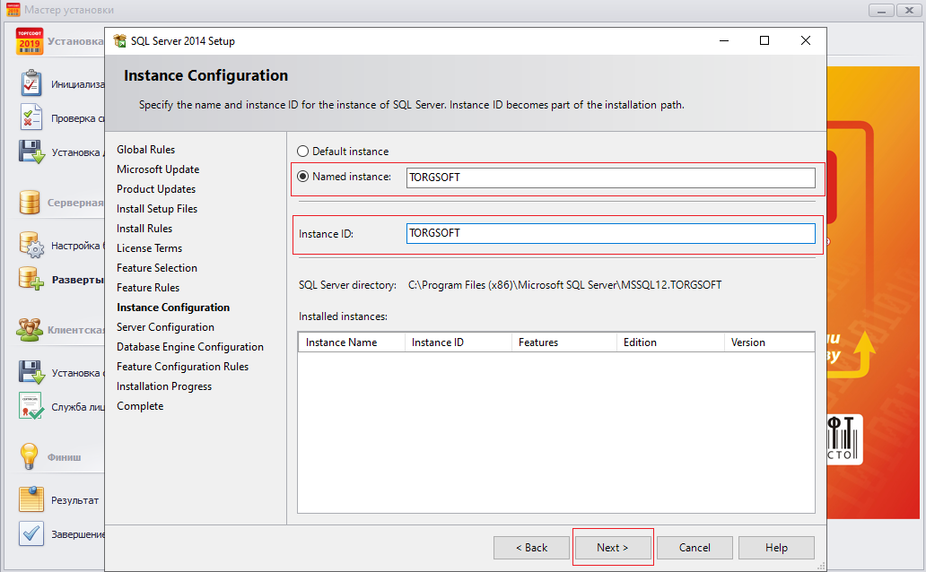Click the floppy disk install icon

(x=31, y=152)
